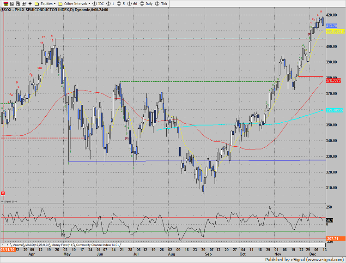This screenshot has height=263, width=346.
Task: Click the blue horizontal support line near 328
Action: [196, 161]
